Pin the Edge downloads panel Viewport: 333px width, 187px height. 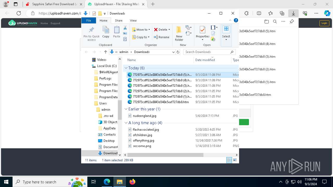292,22
